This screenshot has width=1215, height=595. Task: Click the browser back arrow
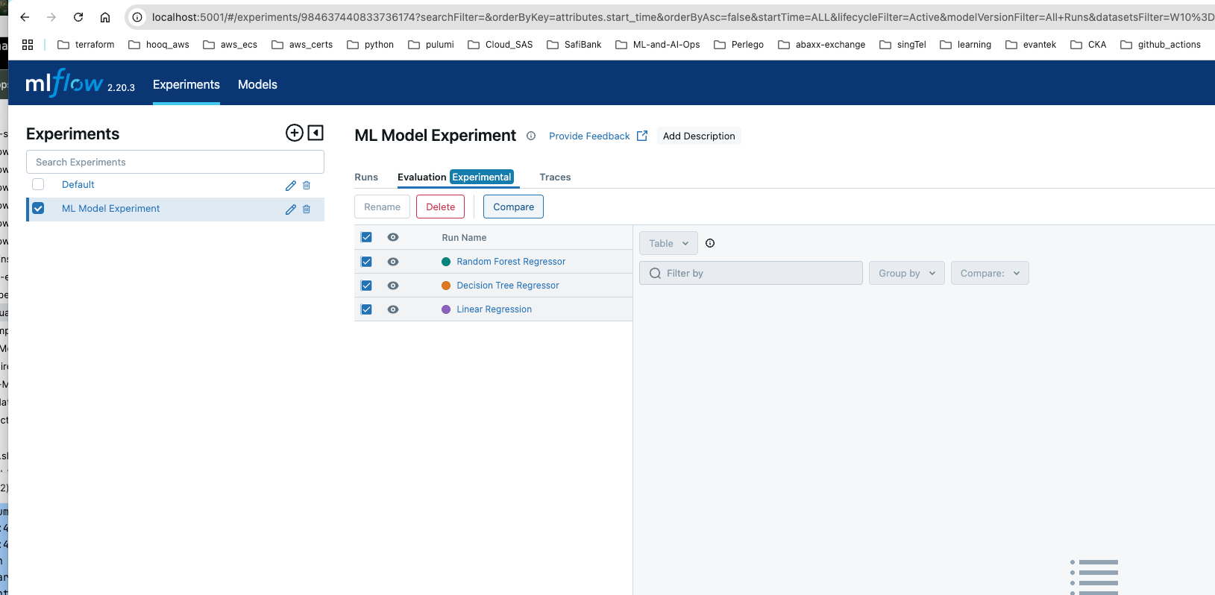point(25,17)
